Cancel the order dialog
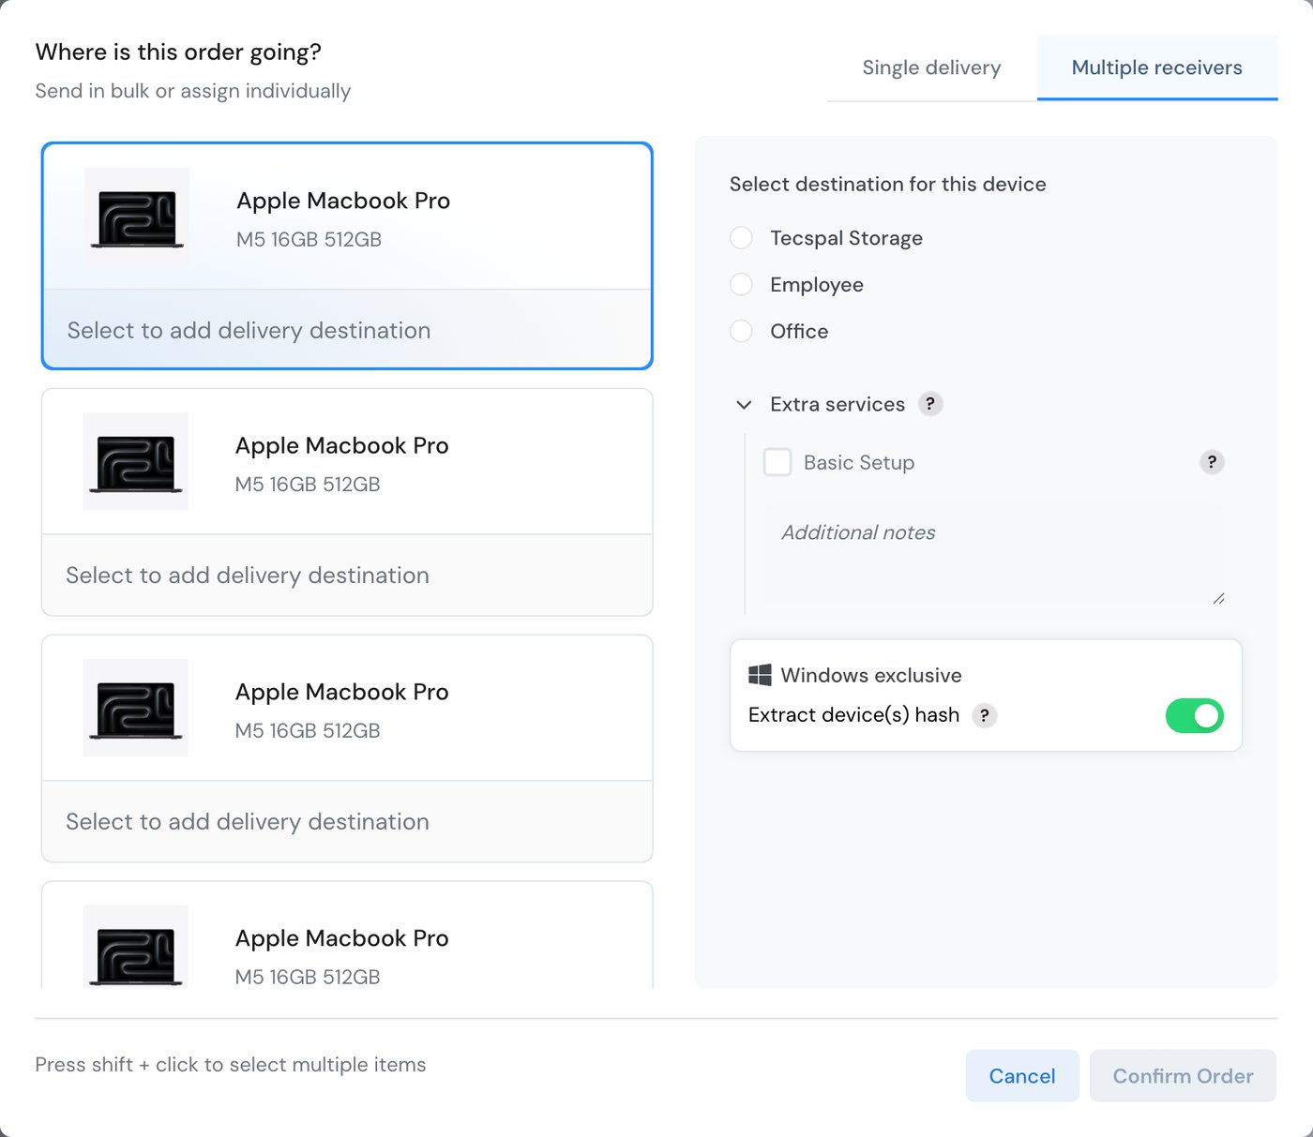This screenshot has height=1137, width=1313. [1022, 1076]
